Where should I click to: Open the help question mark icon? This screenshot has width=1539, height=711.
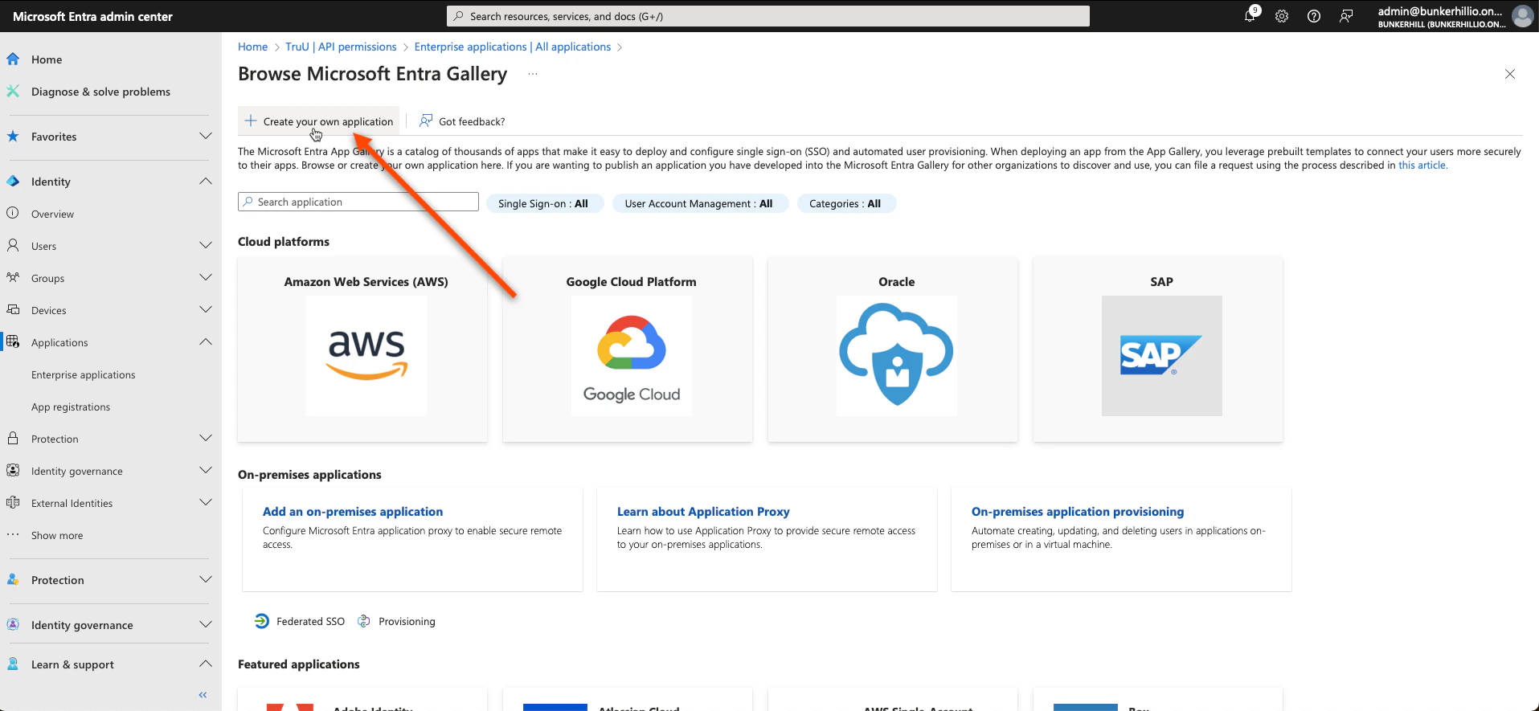[x=1314, y=16]
